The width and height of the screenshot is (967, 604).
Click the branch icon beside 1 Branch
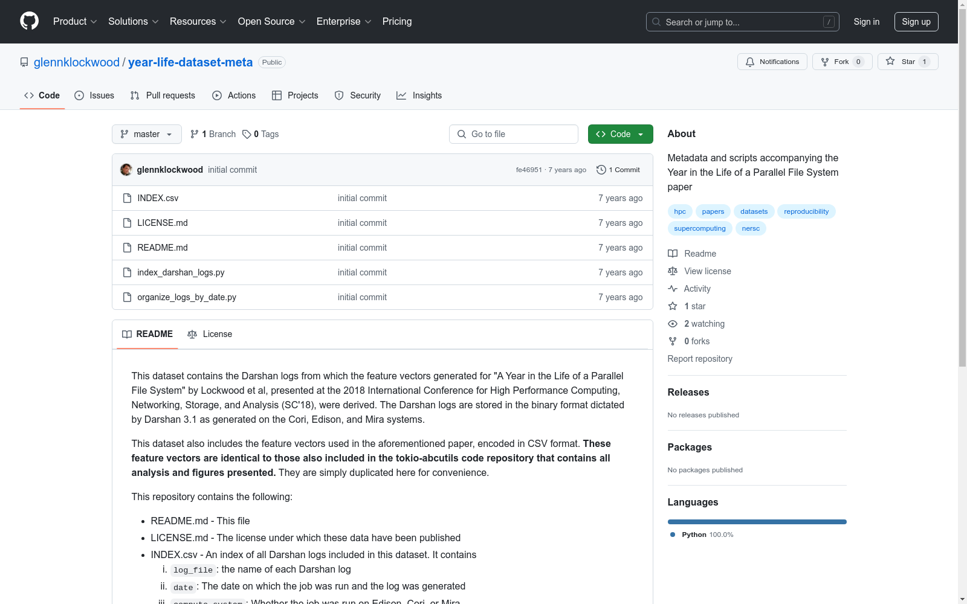(195, 134)
